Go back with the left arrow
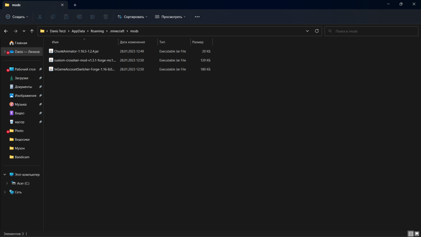This screenshot has height=237, width=421. pos(6,31)
